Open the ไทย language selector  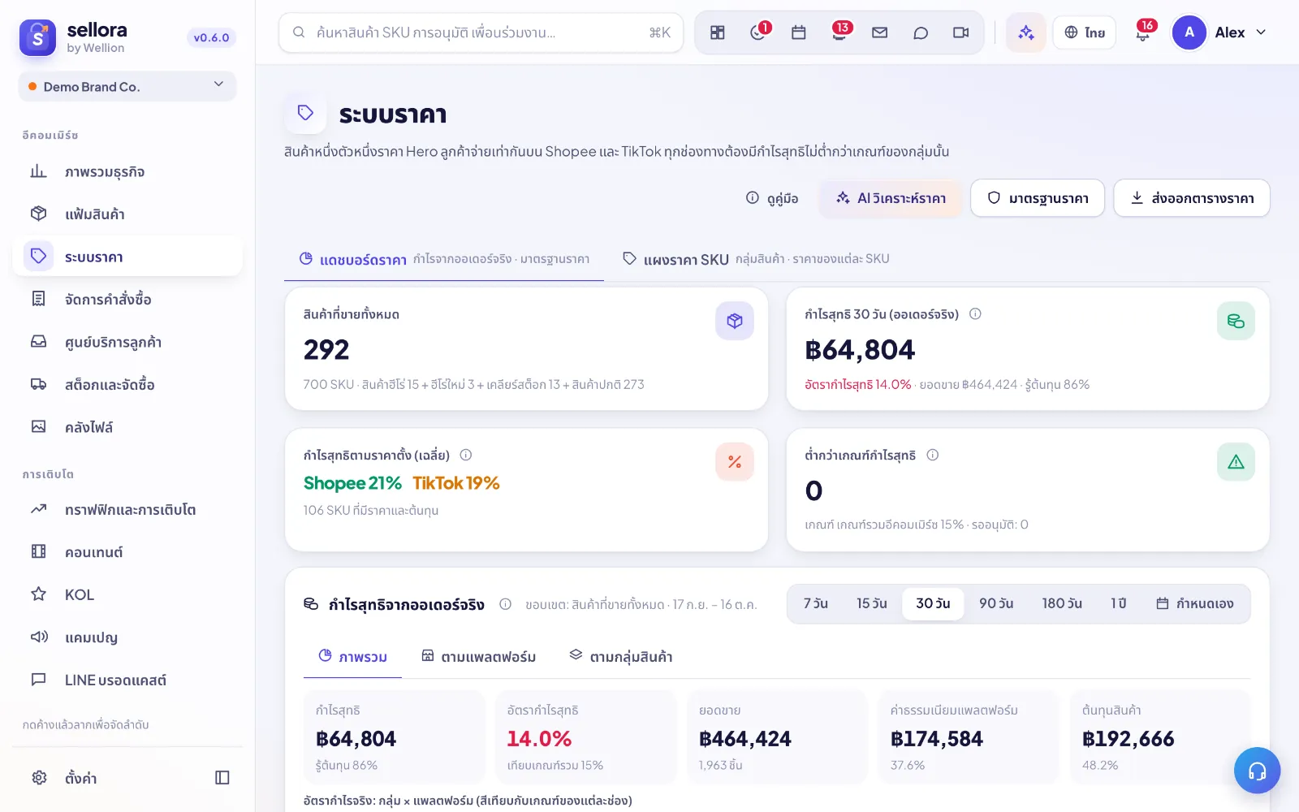click(x=1085, y=32)
